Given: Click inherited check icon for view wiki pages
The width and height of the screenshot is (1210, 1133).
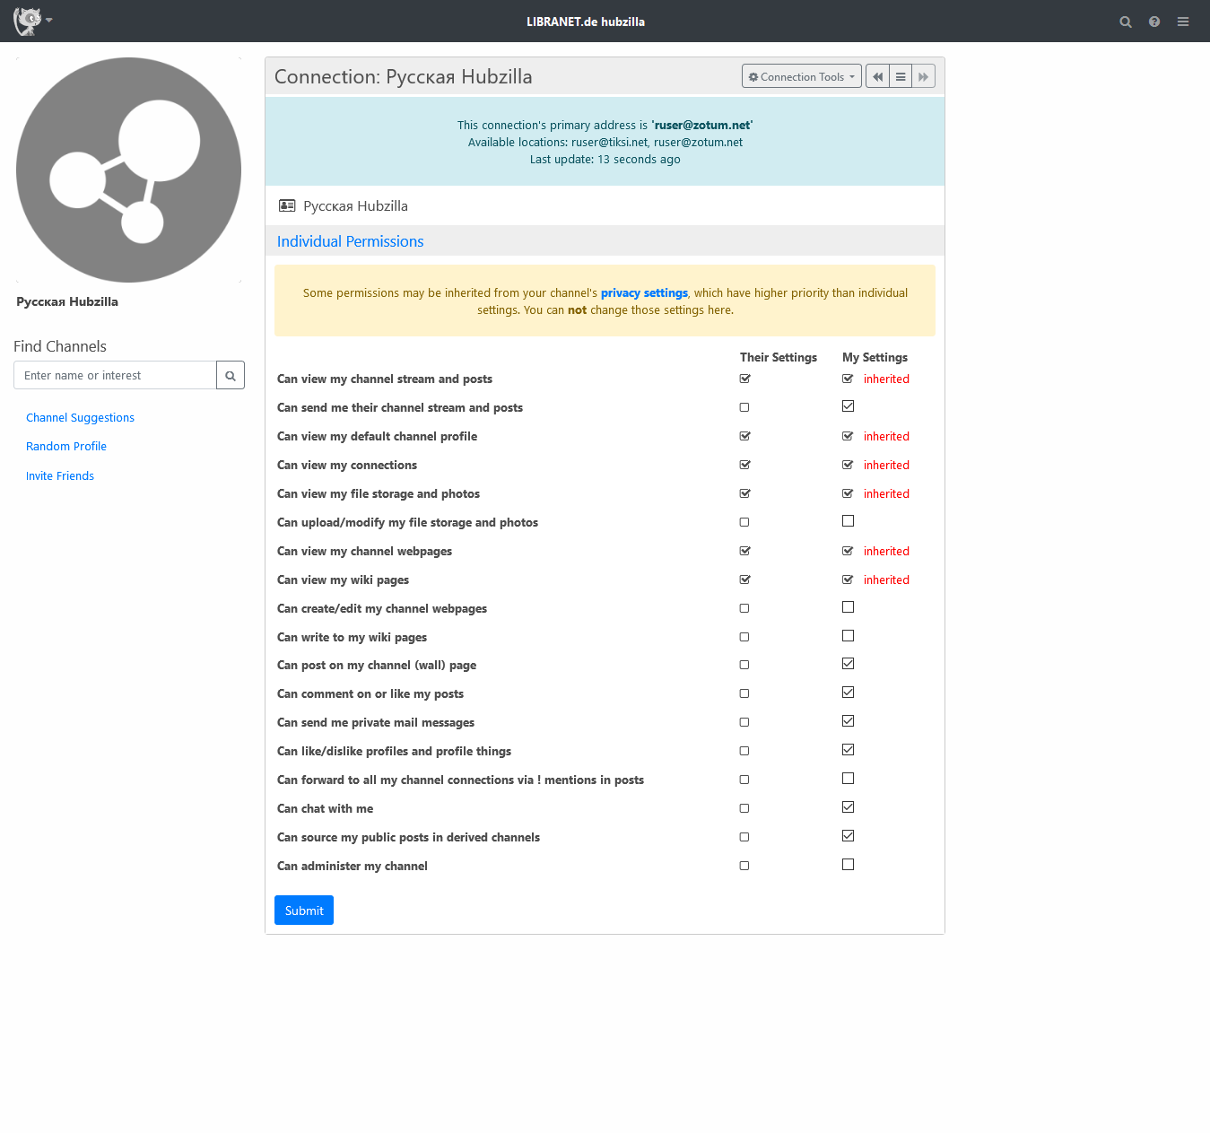Looking at the screenshot, I should click(x=848, y=580).
